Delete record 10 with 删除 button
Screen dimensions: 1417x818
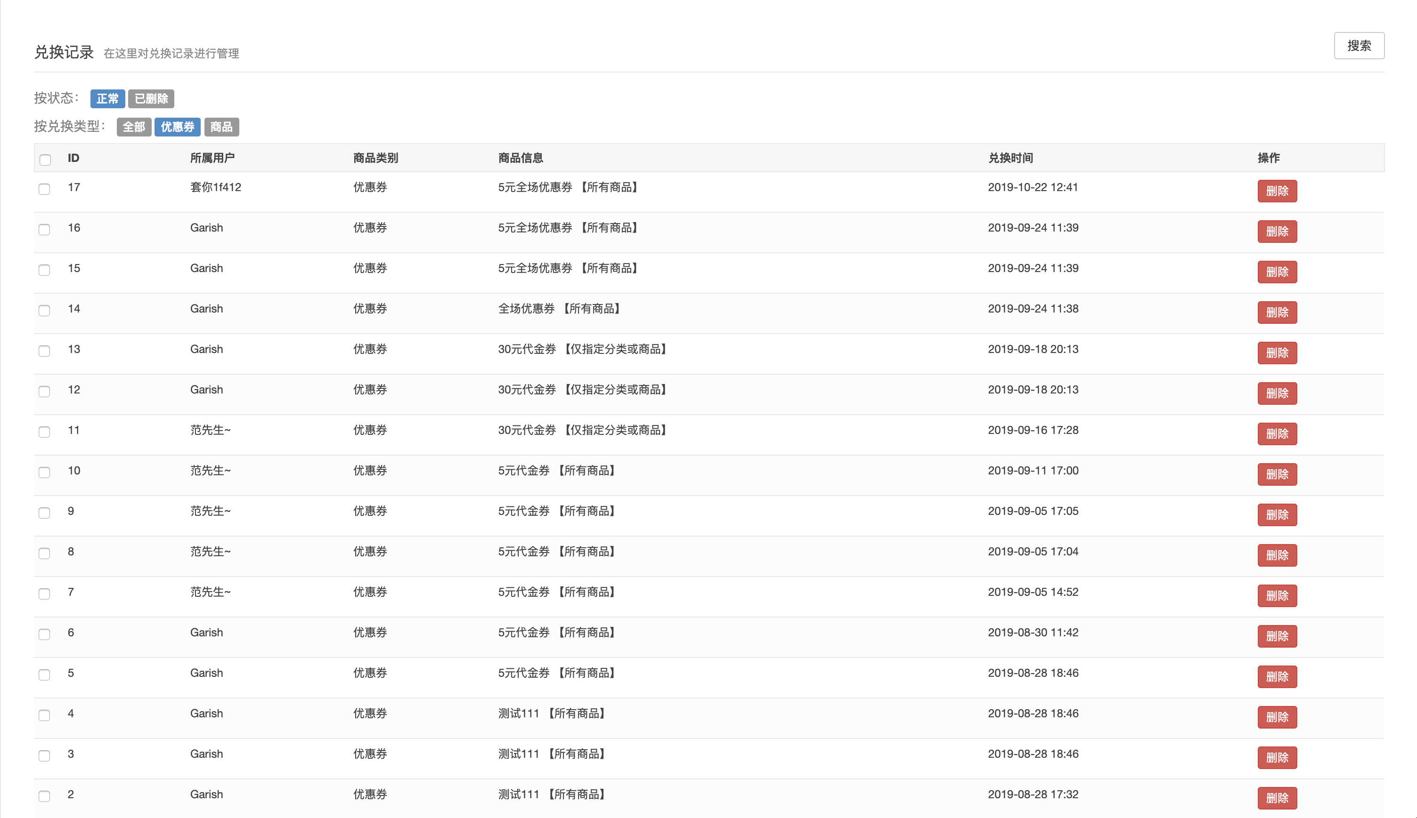tap(1277, 474)
